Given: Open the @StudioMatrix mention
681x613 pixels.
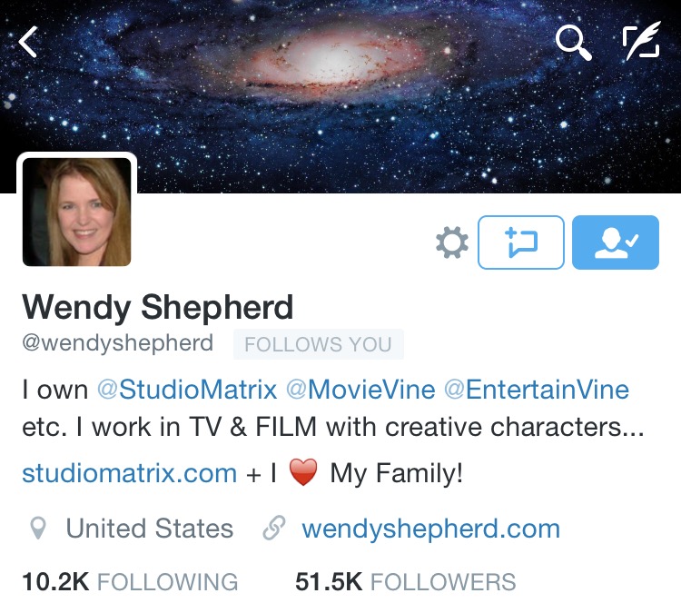Looking at the screenshot, I should [x=187, y=390].
